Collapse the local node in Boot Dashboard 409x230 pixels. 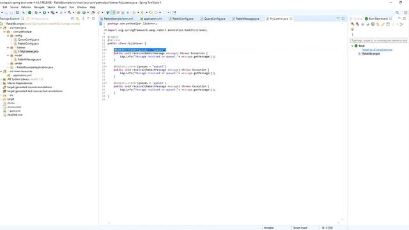click(x=352, y=46)
